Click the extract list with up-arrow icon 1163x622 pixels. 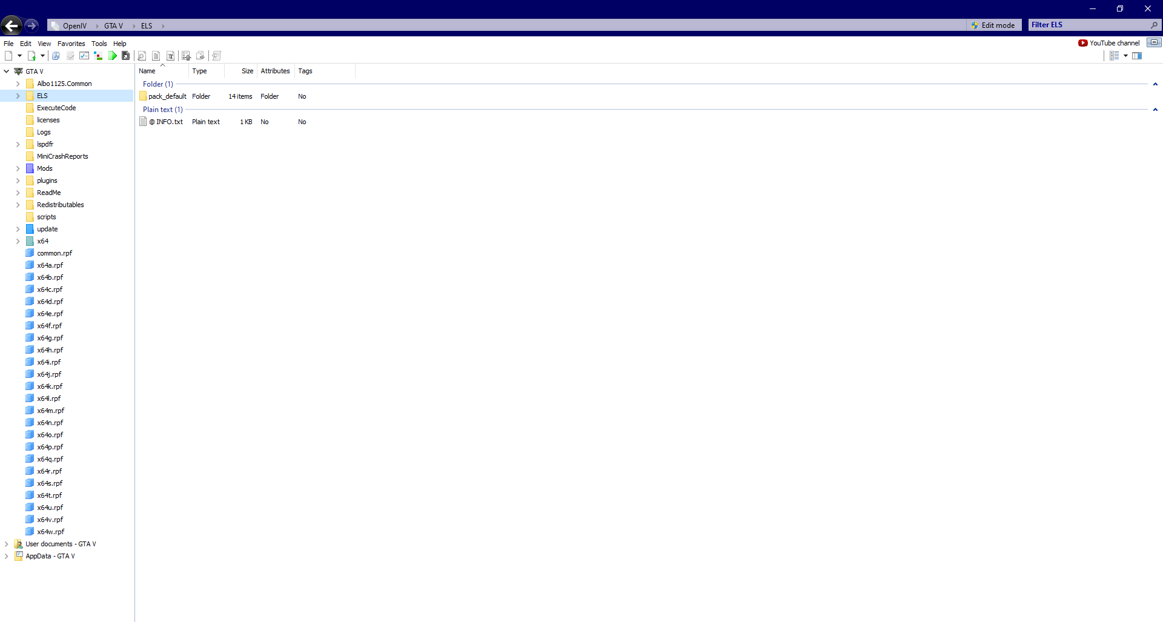pyautogui.click(x=186, y=56)
